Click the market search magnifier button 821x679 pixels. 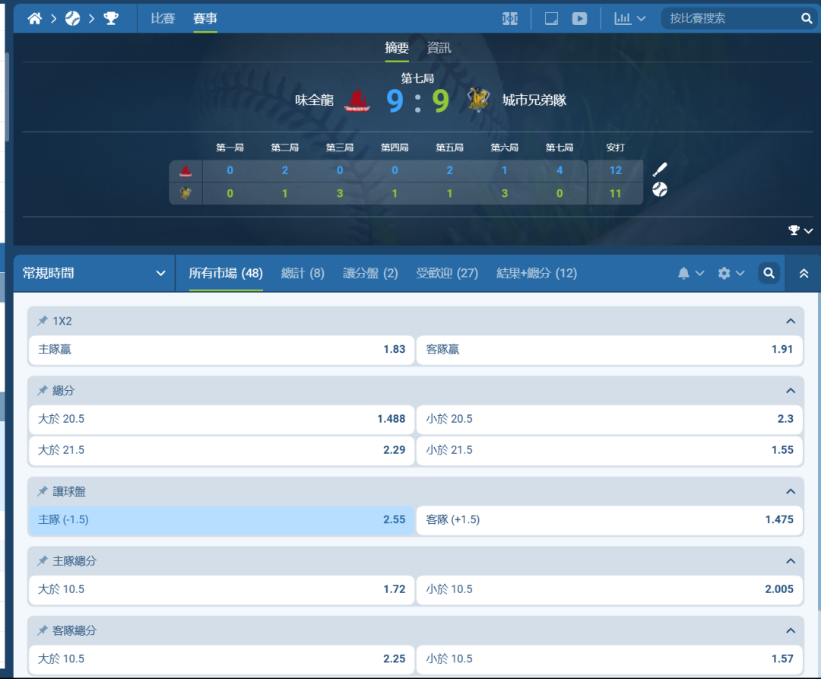point(769,273)
